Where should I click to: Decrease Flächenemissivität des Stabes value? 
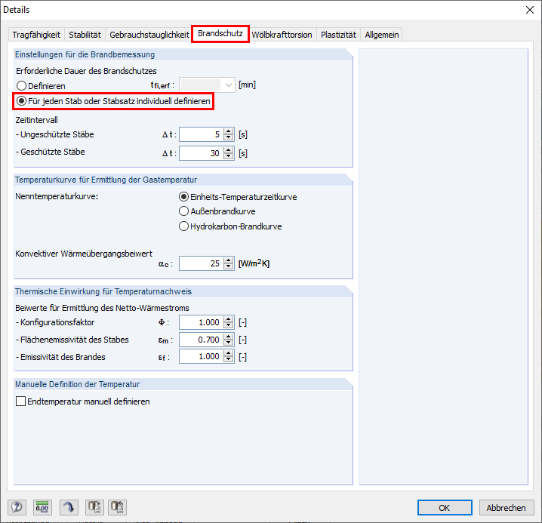tap(228, 343)
